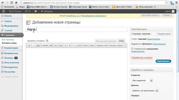
Task: Open Chrome menu hamburger icon
Action: tap(176, 2)
